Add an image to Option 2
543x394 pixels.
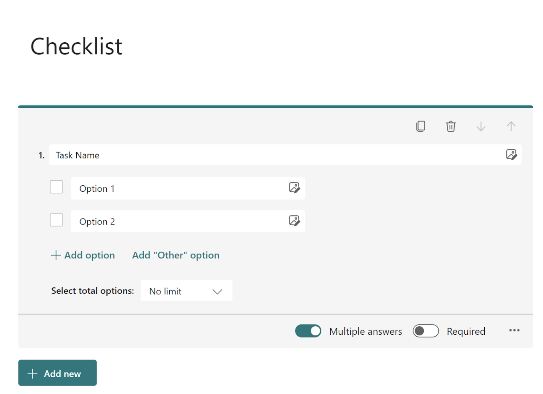(x=294, y=221)
